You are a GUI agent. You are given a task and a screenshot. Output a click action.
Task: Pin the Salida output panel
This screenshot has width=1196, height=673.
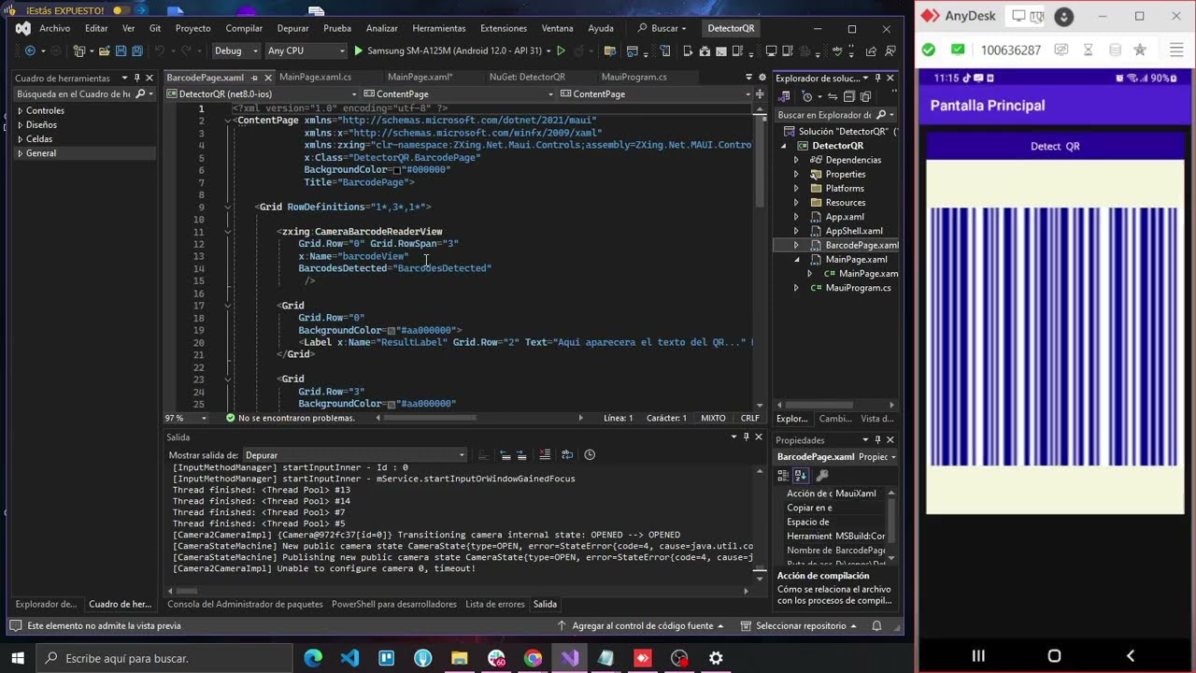point(746,437)
